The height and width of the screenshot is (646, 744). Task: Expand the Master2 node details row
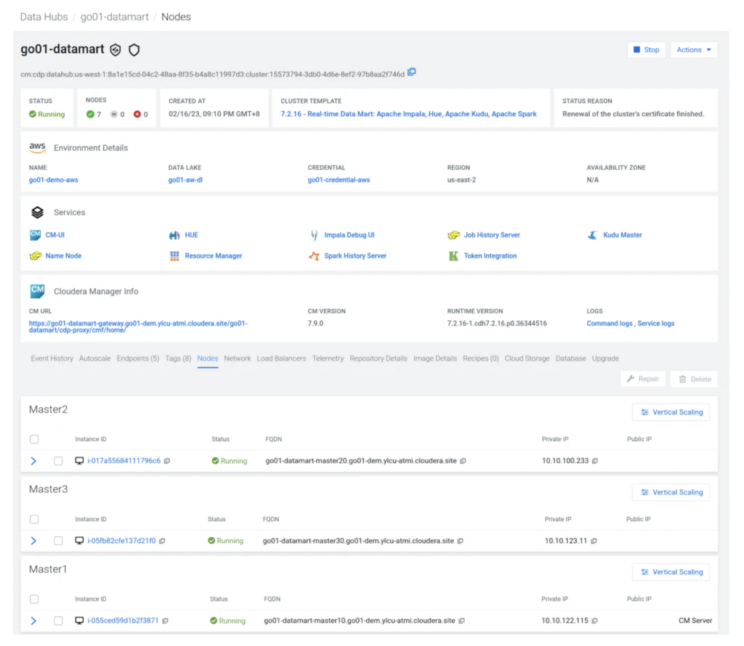point(32,460)
